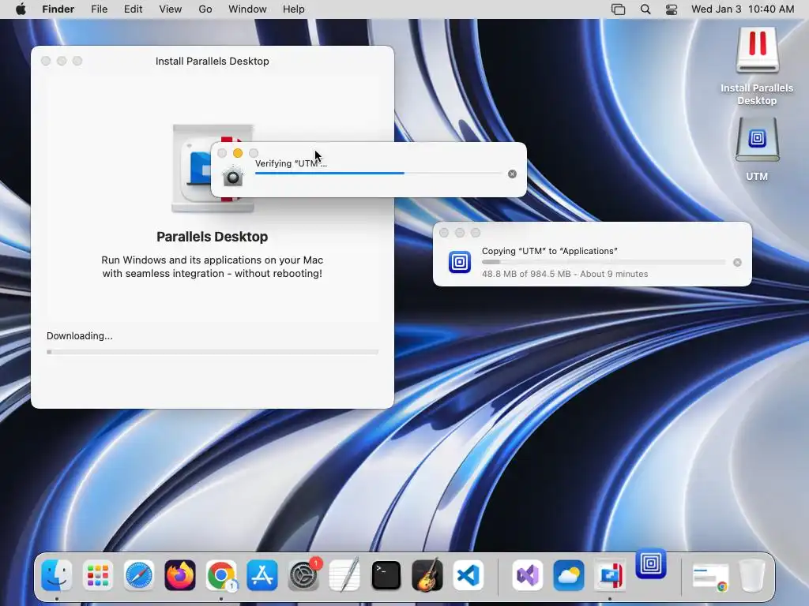Click the Parallels Downloading progress bar
This screenshot has height=606, width=809.
pos(212,352)
